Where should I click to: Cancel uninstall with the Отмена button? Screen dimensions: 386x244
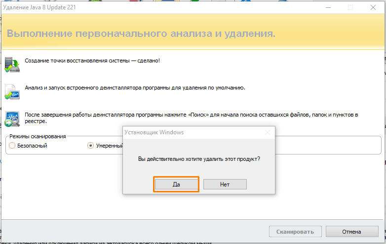point(352,232)
